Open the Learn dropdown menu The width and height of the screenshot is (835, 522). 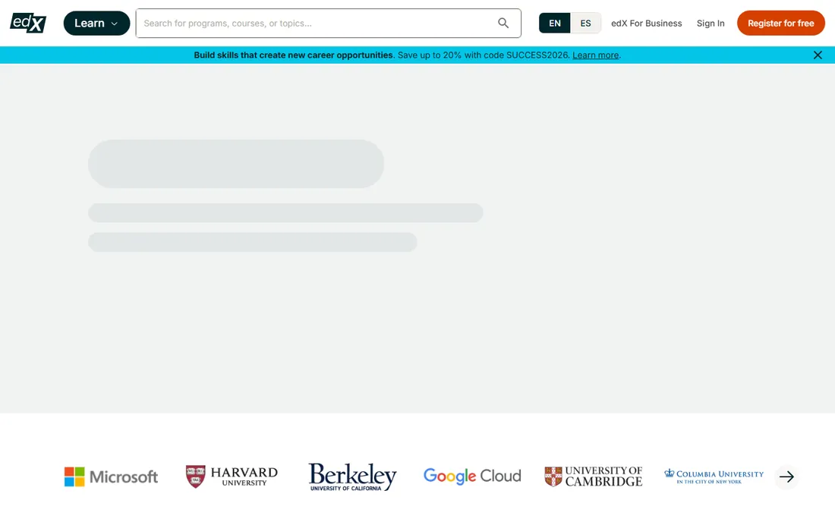(96, 24)
